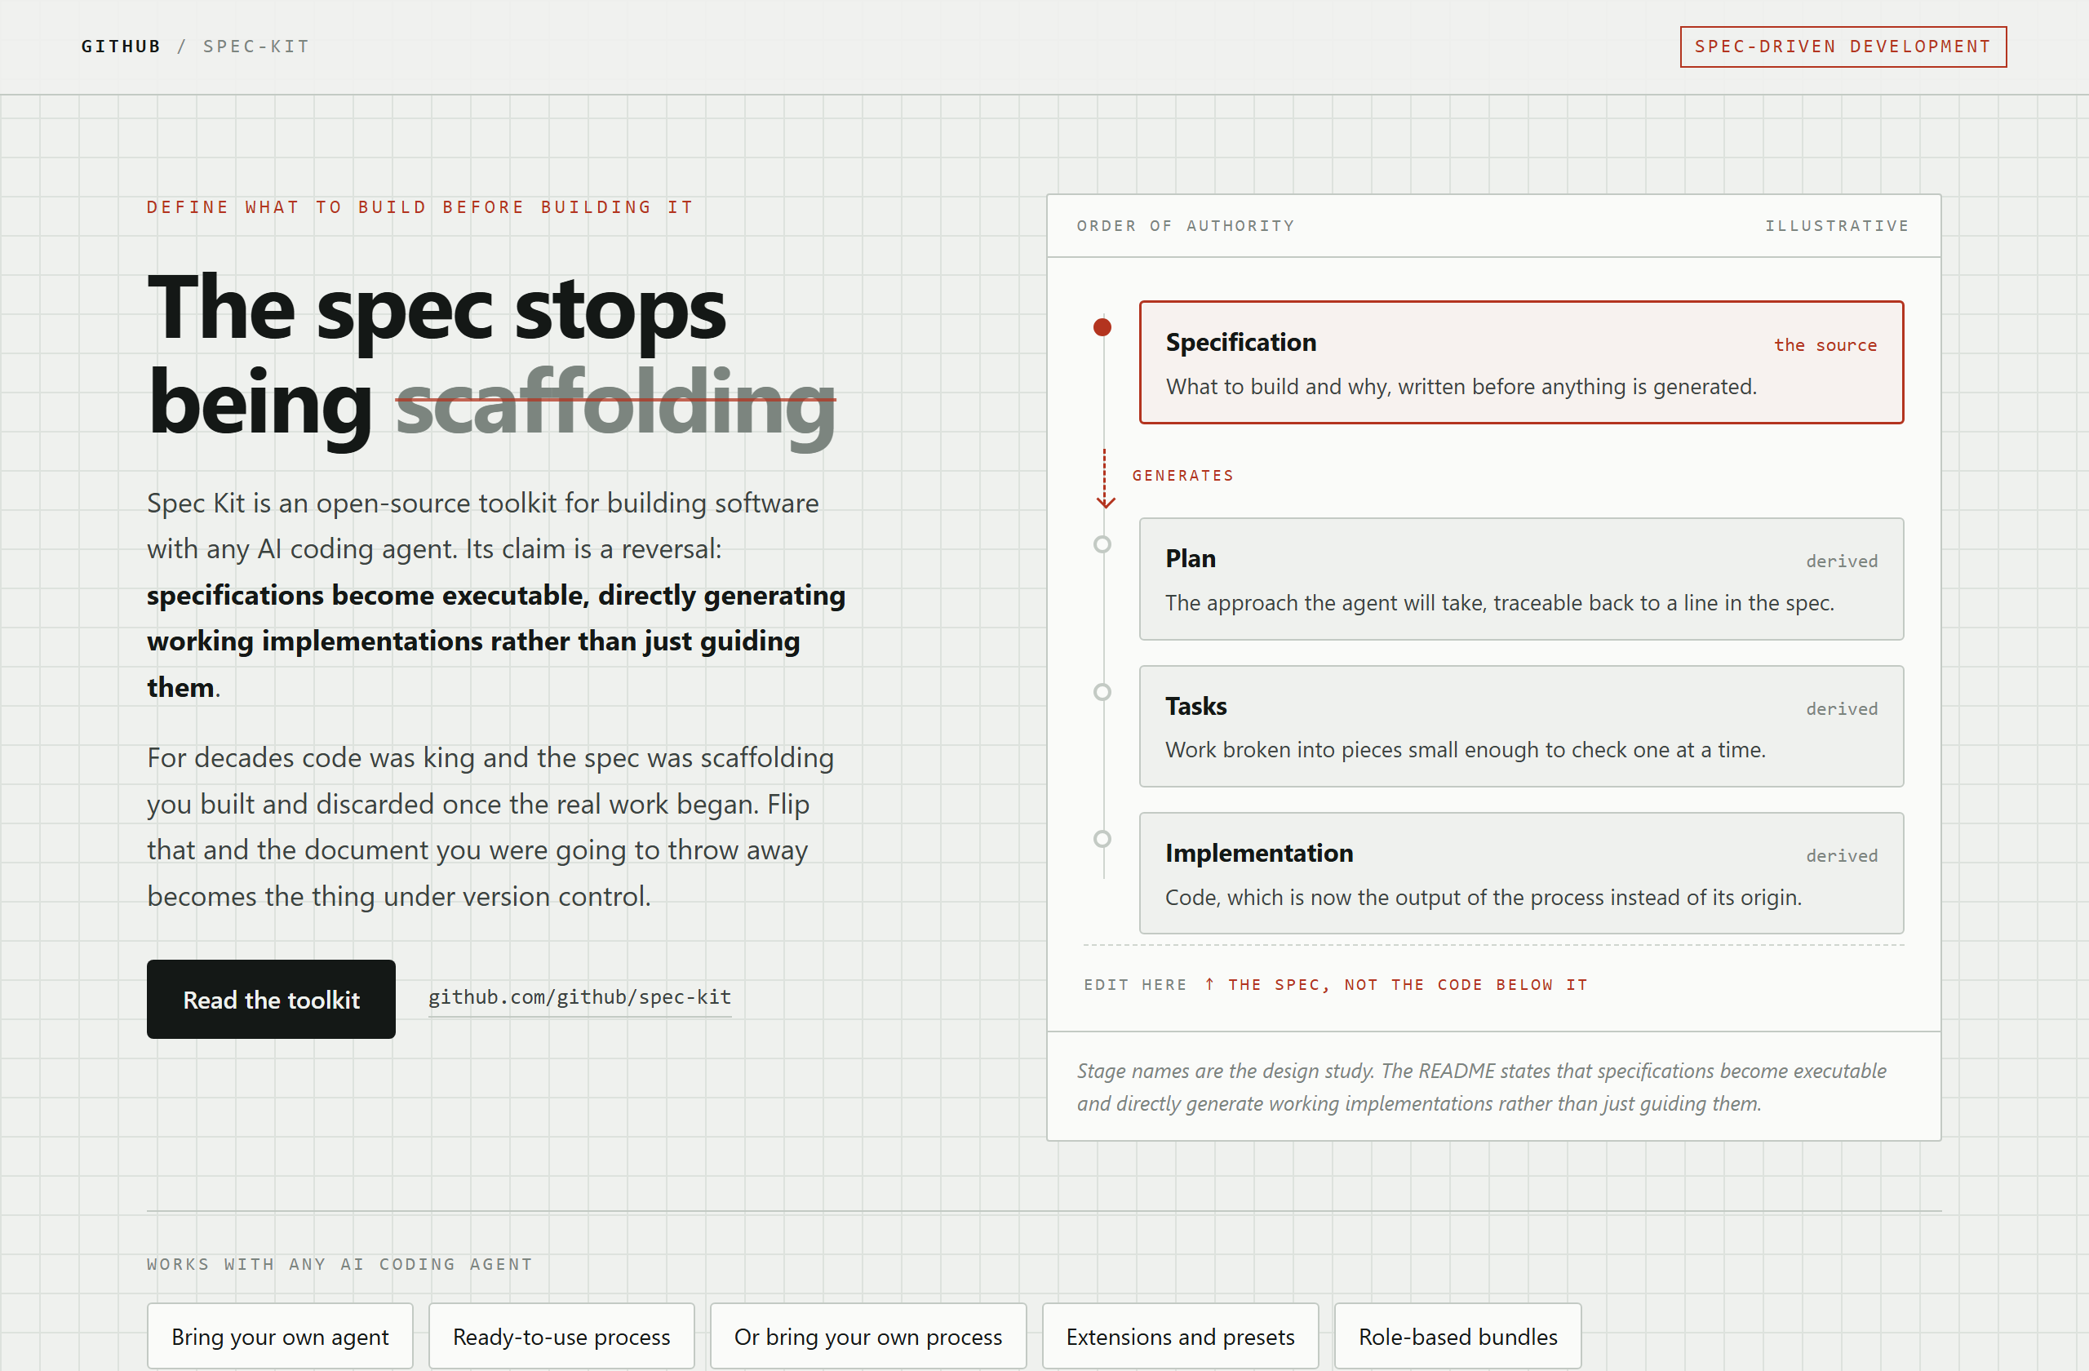
Task: Click the WORKS WITH ANY AI CODING AGENT label
Action: pyautogui.click(x=339, y=1264)
